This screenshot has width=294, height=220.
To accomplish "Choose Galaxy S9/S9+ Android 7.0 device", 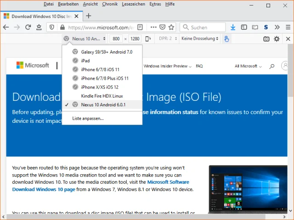I will 106,52.
